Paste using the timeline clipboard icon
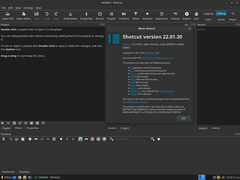Image resolution: width=240 pixels, height=180 pixels. click(23, 139)
